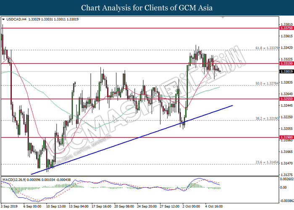Click the MACD(12,26,9) indicator label
This screenshot has height=210, width=294.
14,180
